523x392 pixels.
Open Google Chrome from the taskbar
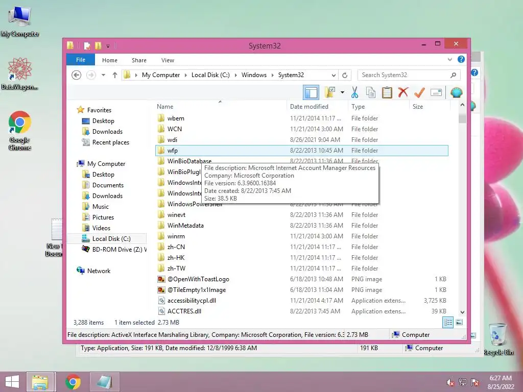click(73, 382)
